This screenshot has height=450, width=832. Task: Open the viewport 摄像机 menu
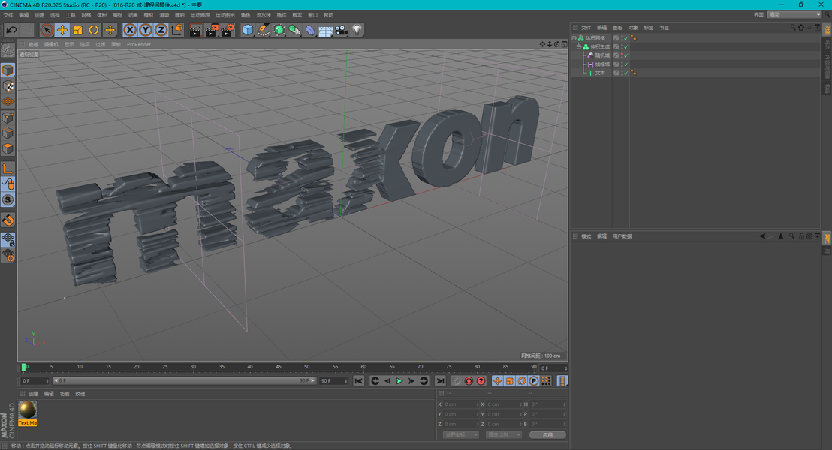(51, 44)
